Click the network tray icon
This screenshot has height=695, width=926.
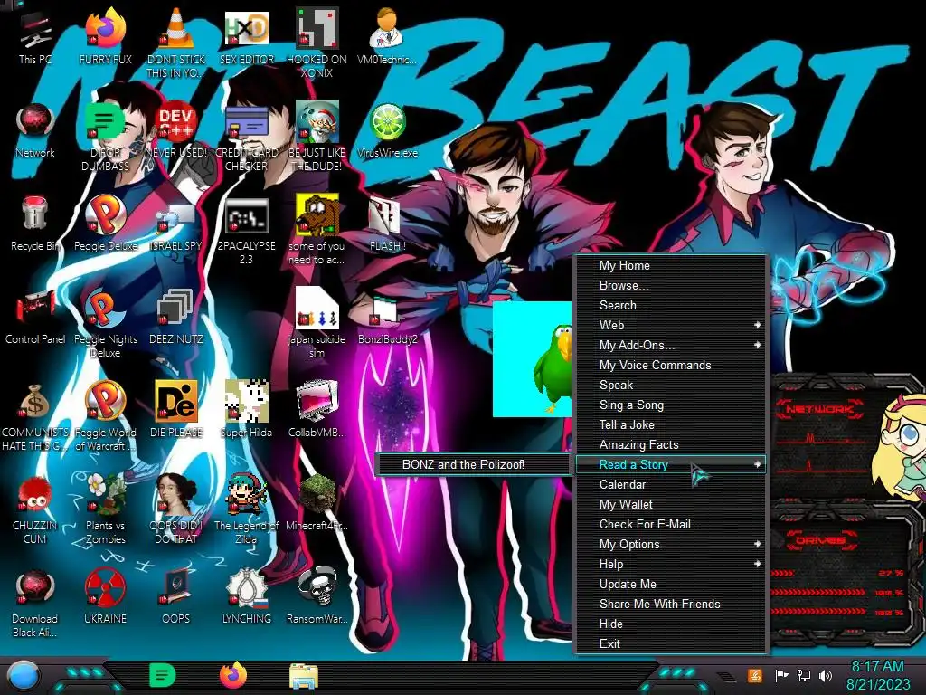(x=804, y=675)
